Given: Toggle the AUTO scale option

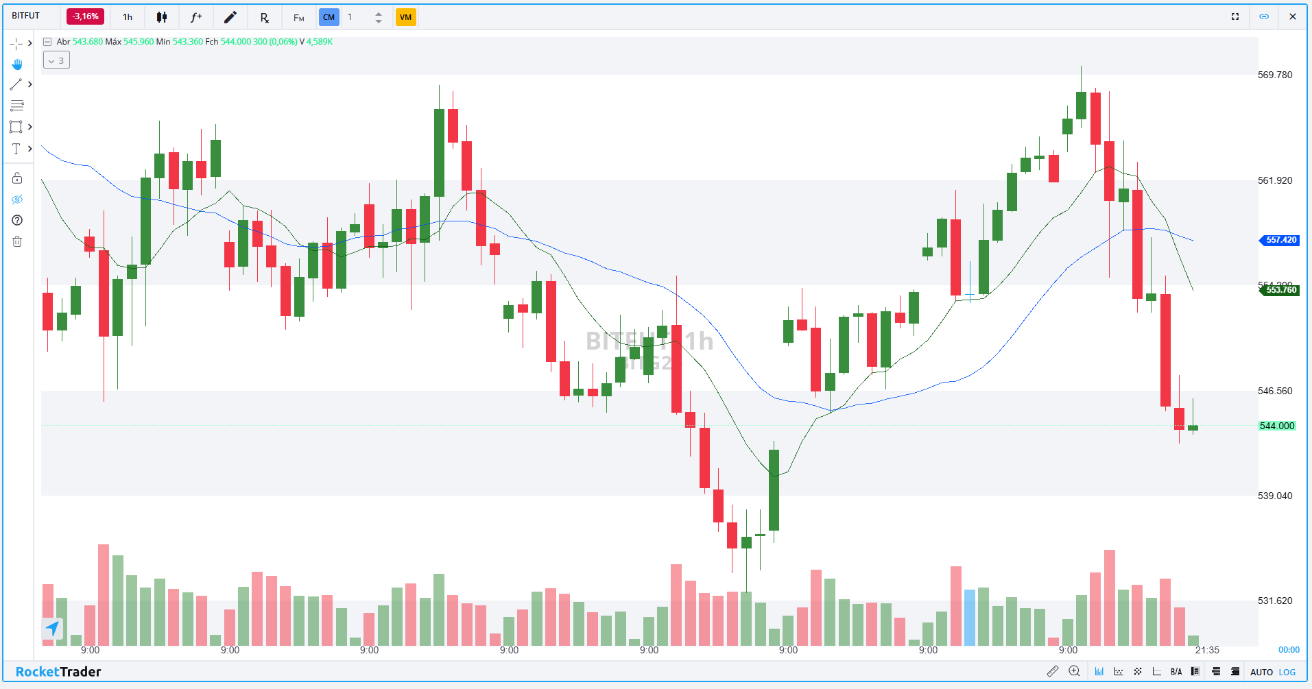Looking at the screenshot, I should [1261, 672].
